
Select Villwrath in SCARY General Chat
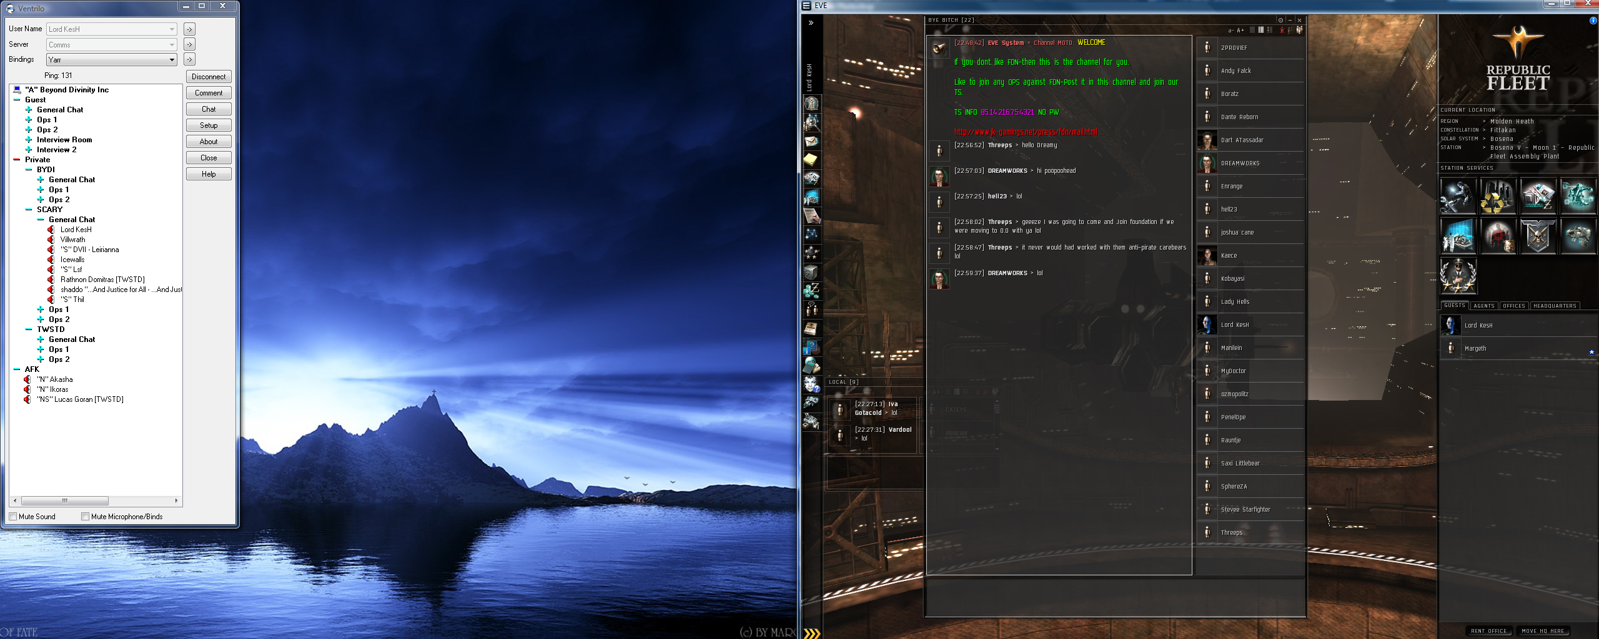[72, 240]
